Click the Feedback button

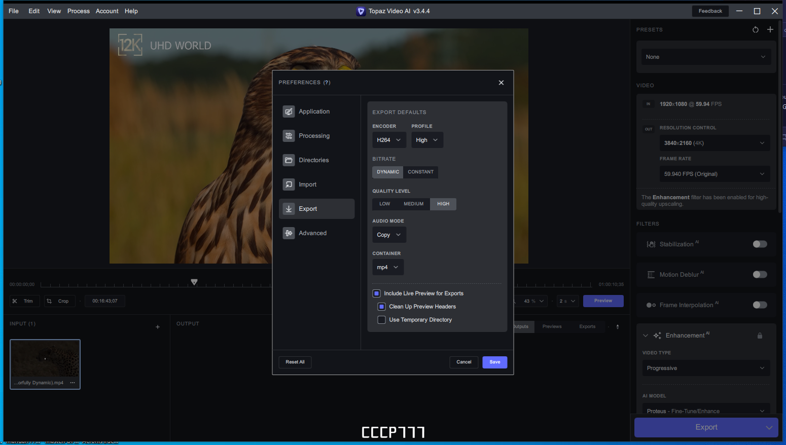tap(710, 11)
